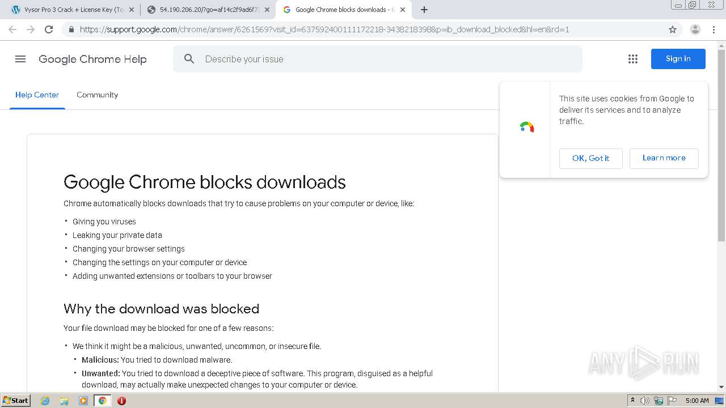Click the Unwanted reason line
The height and width of the screenshot is (408, 726).
pos(257,379)
